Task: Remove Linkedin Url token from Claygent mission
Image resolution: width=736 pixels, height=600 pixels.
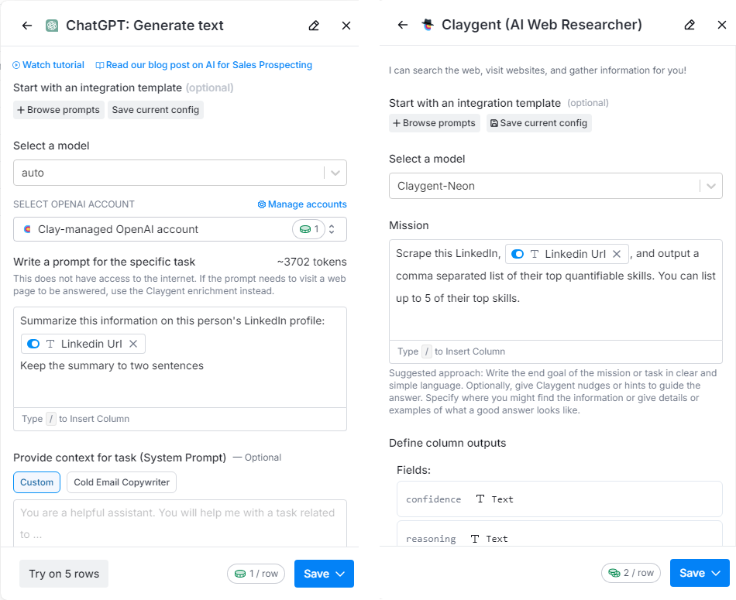Action: (617, 254)
